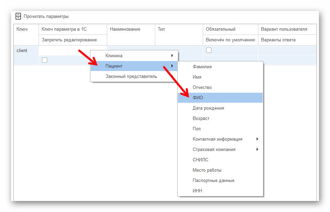Select the Пол menu entry

click(197, 129)
